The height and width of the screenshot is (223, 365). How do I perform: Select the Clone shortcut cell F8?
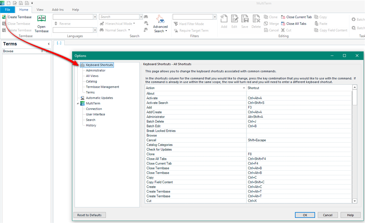[x=299, y=154]
